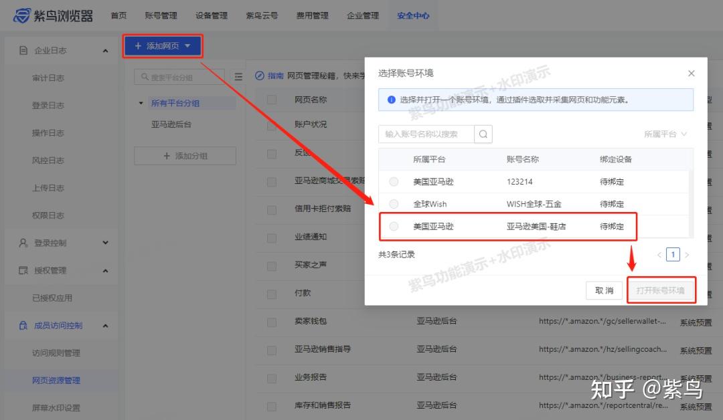Click the blue info icon in the dialog notice
Viewport: 723px width, 420px height.
(391, 100)
